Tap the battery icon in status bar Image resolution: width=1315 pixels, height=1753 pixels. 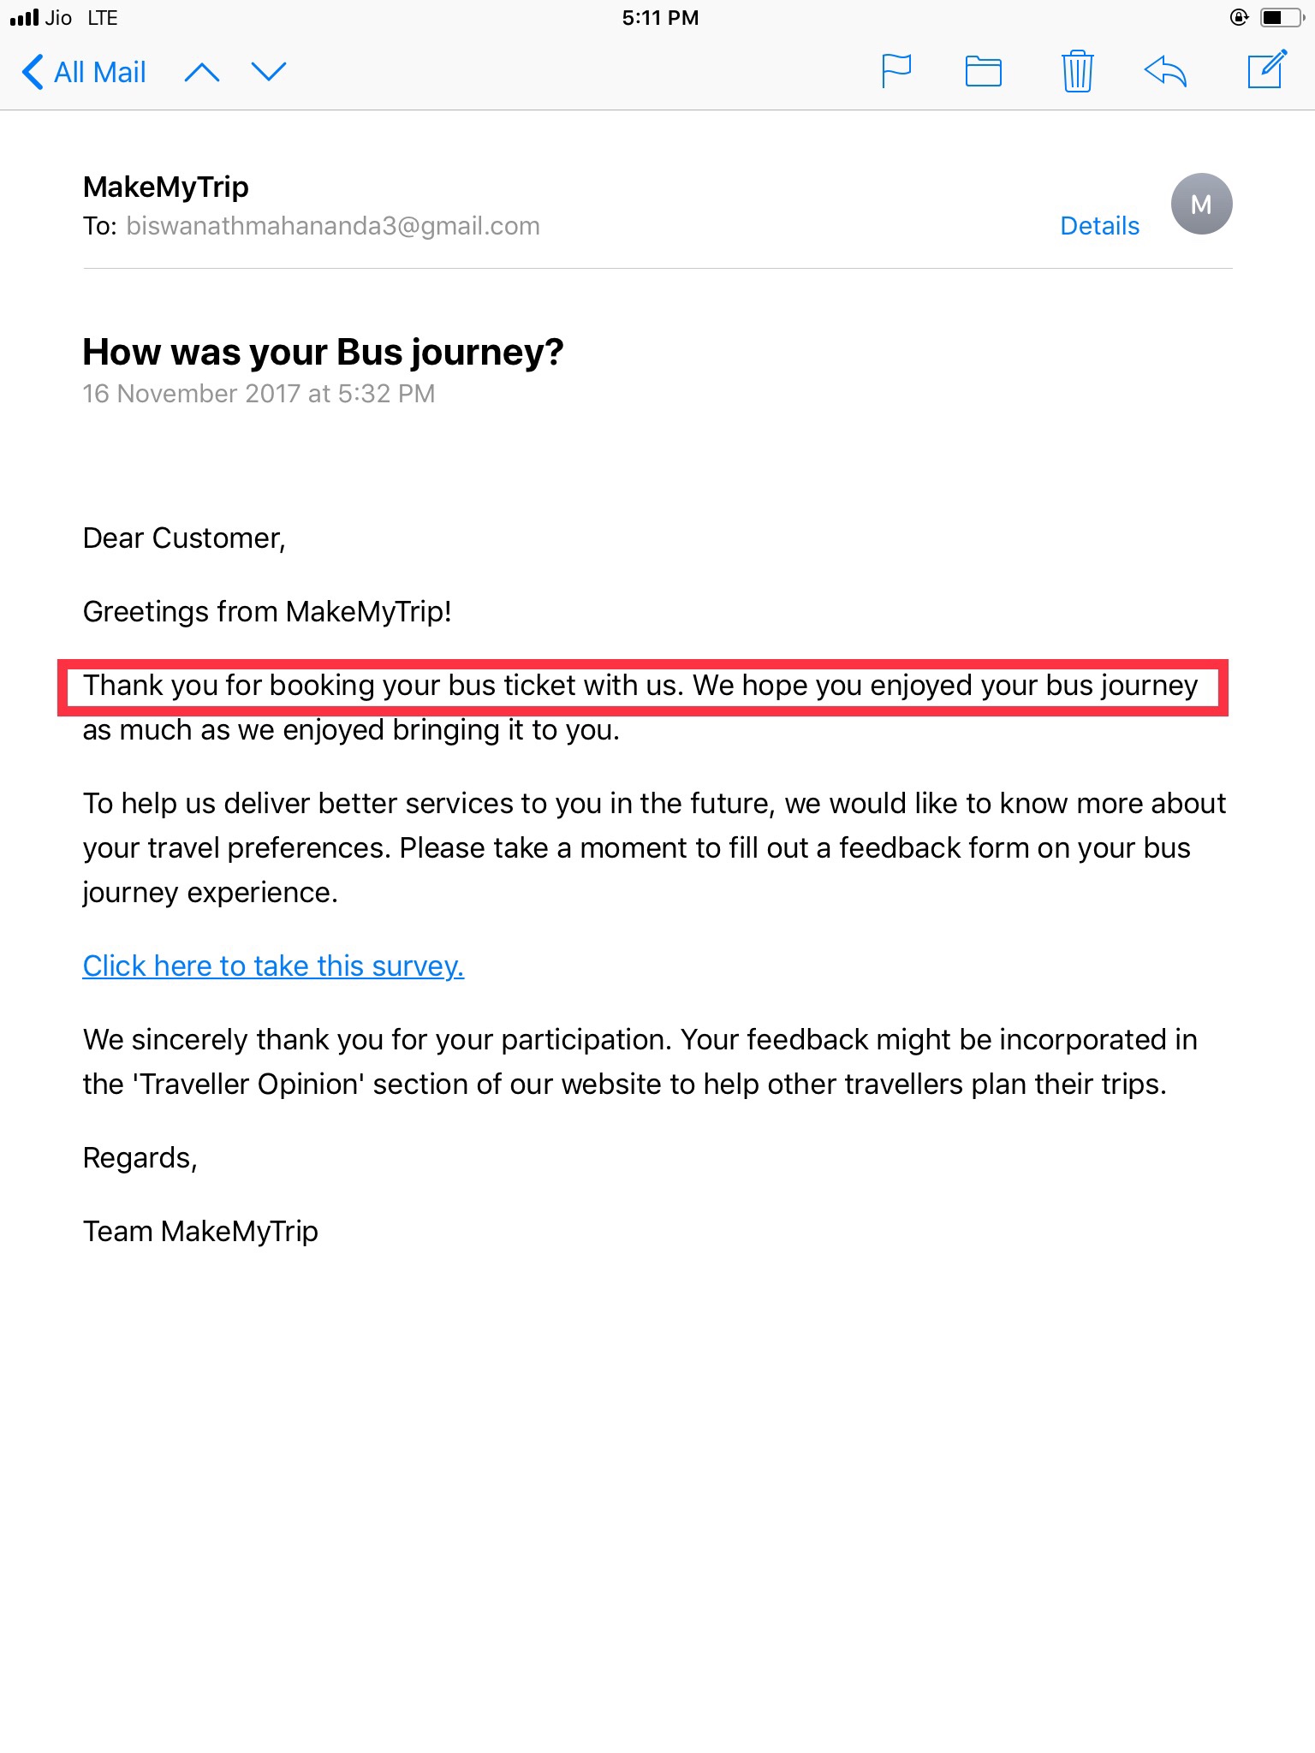[1280, 17]
